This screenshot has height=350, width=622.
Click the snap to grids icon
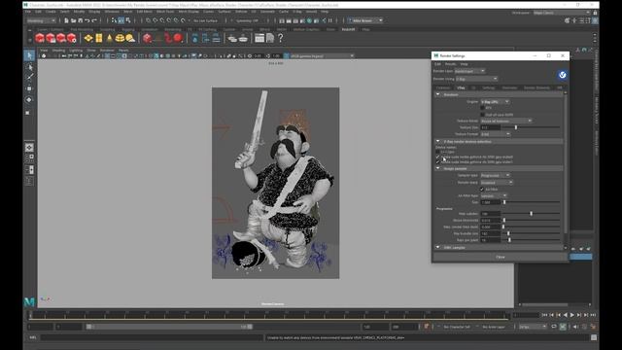(148, 20)
